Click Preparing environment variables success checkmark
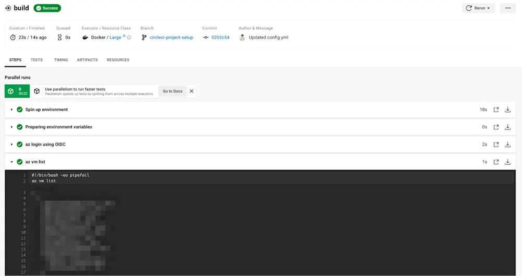The image size is (522, 276). tap(20, 127)
